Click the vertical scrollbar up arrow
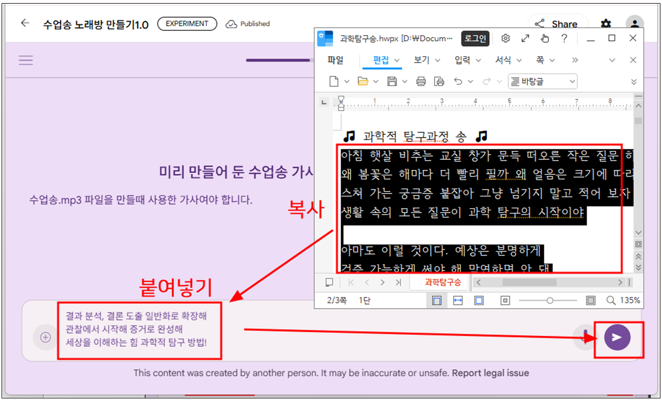The image size is (662, 401). 638,105
